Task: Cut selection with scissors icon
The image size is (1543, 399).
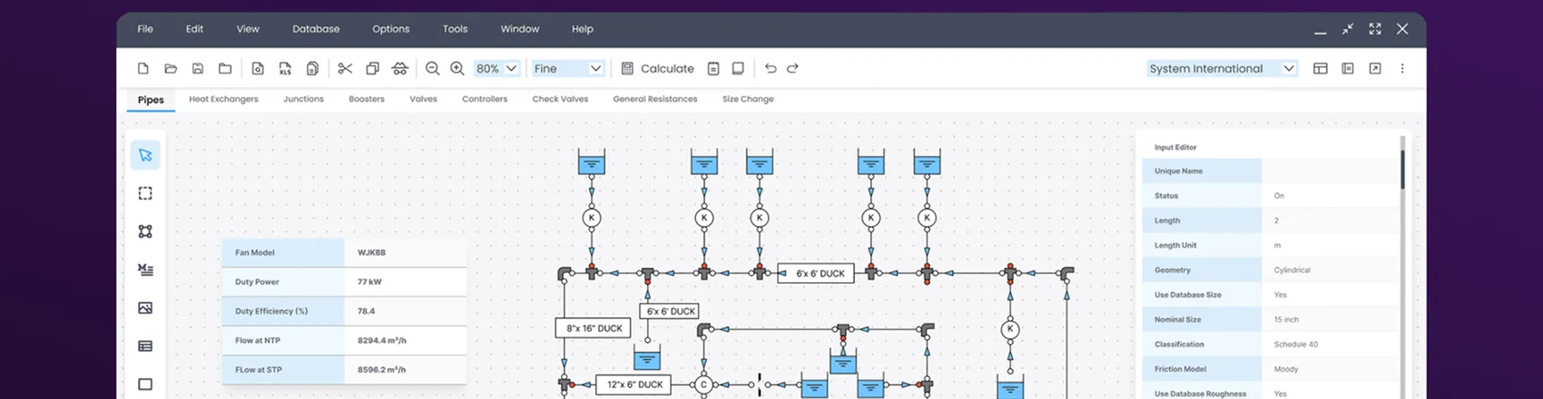Action: pyautogui.click(x=345, y=68)
